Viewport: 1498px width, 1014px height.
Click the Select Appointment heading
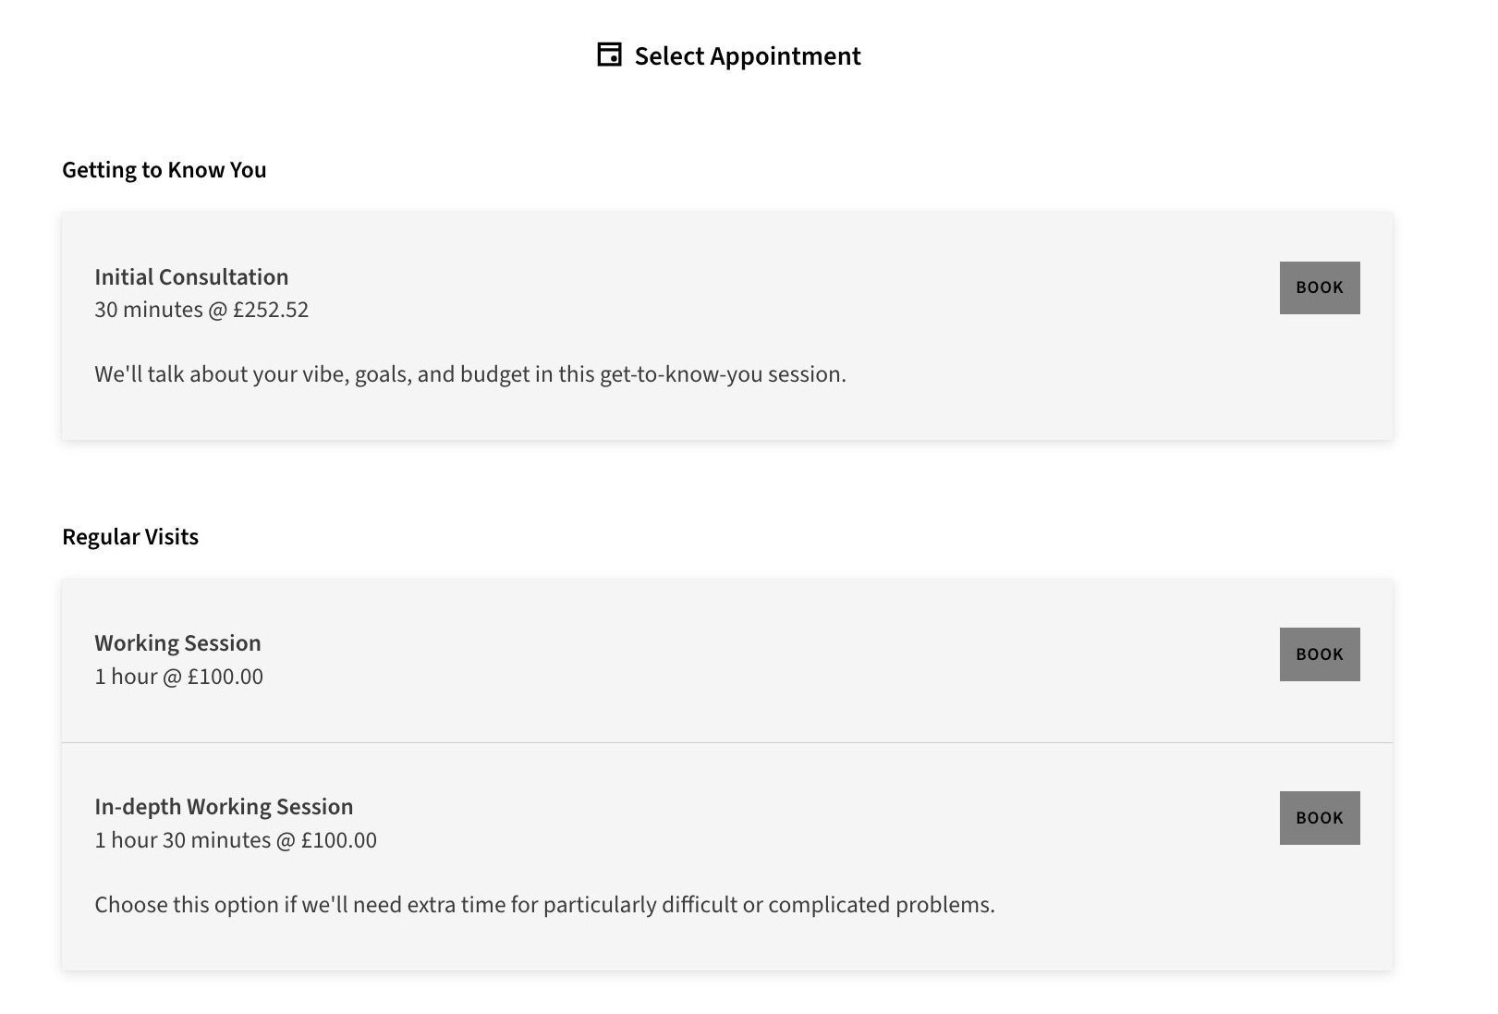[748, 56]
